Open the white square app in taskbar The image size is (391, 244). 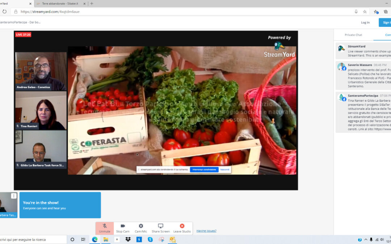click(x=117, y=240)
